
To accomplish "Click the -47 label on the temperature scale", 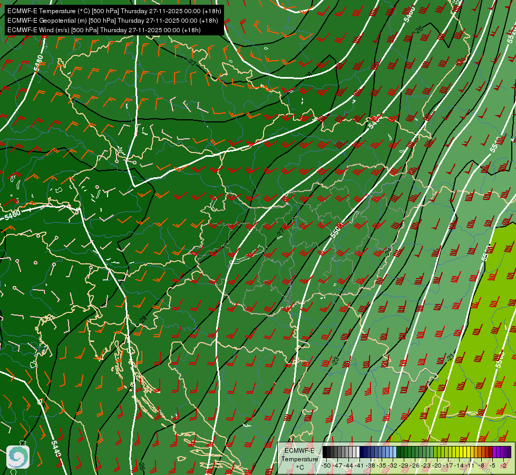I will (337, 466).
